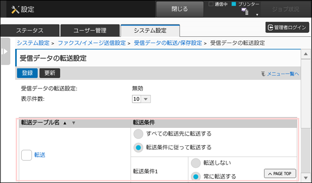
Task: Open the 転送 table link
Action: 40,155
